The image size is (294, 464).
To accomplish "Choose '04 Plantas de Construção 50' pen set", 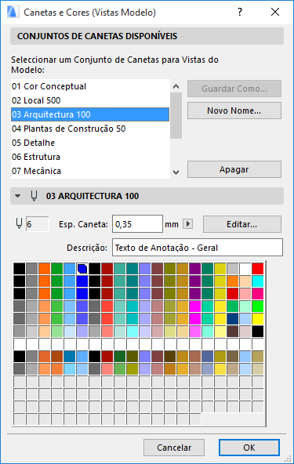I will (90, 129).
